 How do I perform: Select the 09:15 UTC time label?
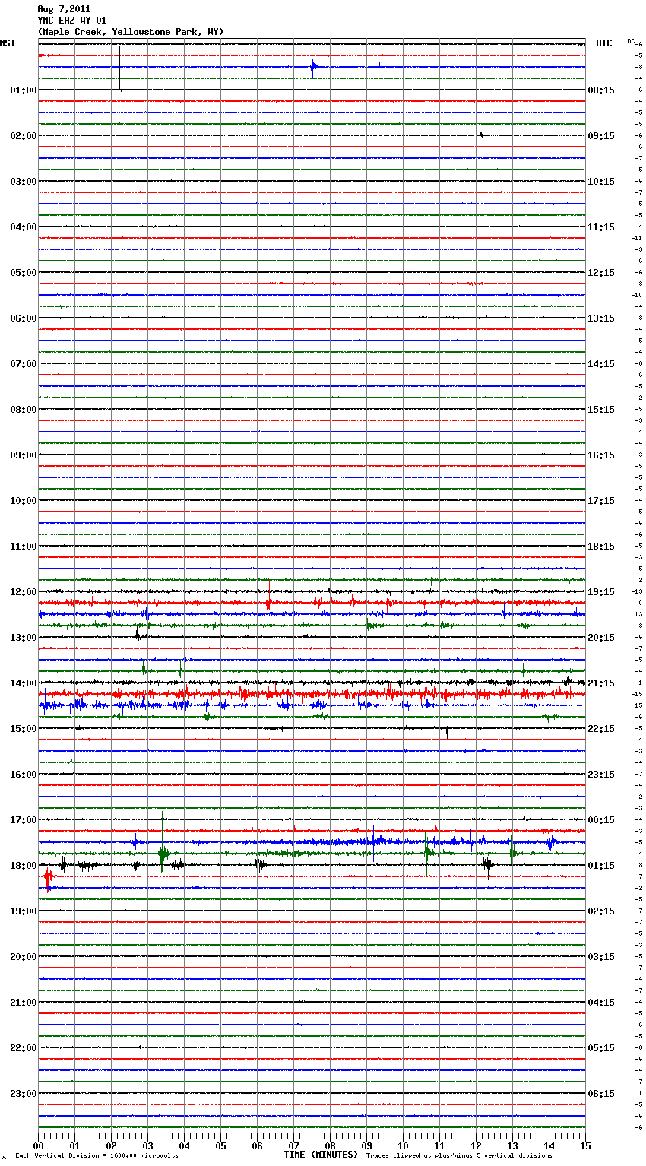601,136
